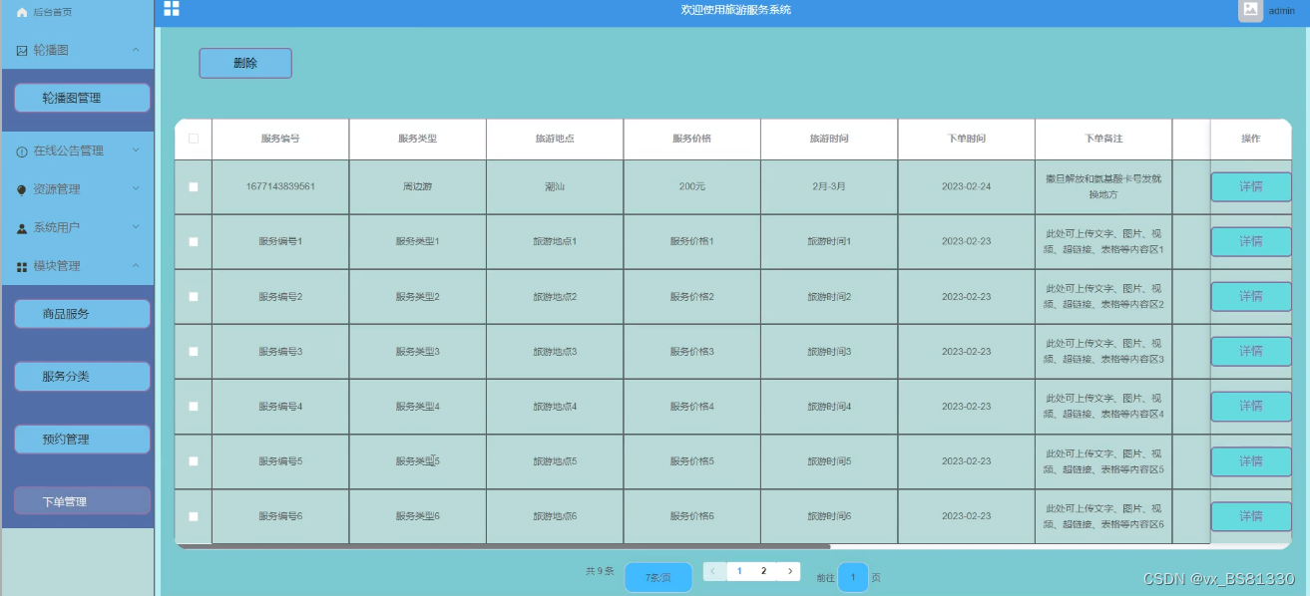Viewport: 1310px width, 596px height.
Task: Open 详情 for order 1677143839561
Action: pos(1251,186)
